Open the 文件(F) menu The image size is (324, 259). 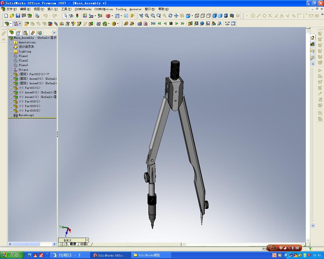[11, 9]
